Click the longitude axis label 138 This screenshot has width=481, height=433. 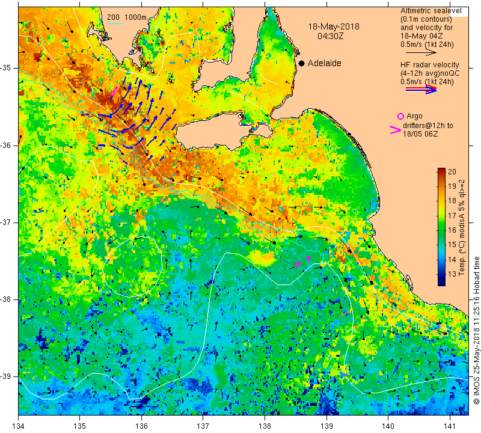tap(265, 426)
